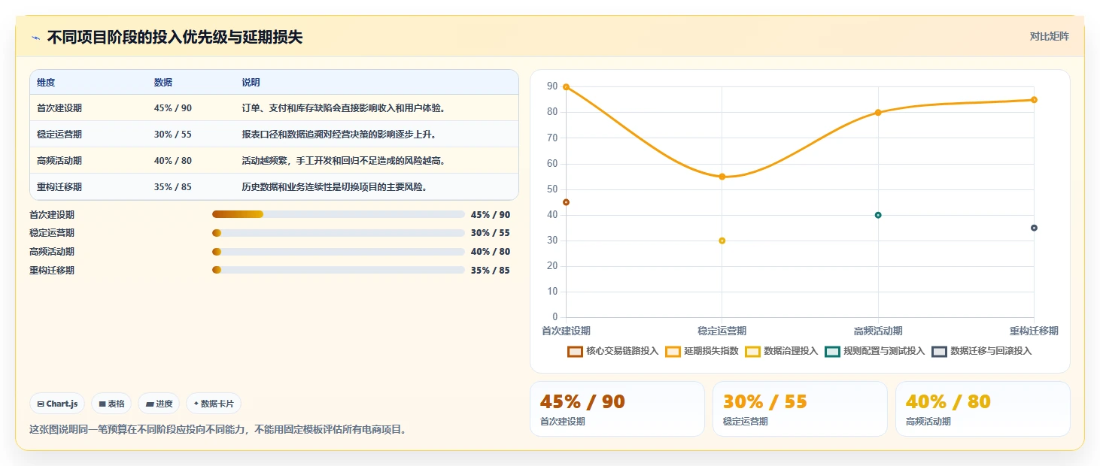Viewport: 1100px width, 466px height.
Task: Select the Chart.js chip
Action: (57, 404)
